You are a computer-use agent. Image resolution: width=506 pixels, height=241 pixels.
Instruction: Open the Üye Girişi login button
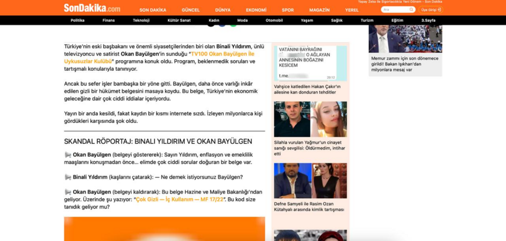(x=431, y=10)
